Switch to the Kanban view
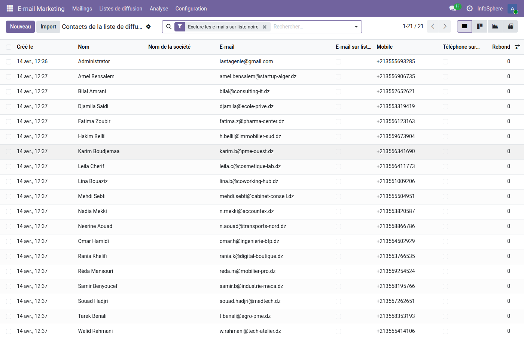The image size is (524, 337). pos(479,27)
